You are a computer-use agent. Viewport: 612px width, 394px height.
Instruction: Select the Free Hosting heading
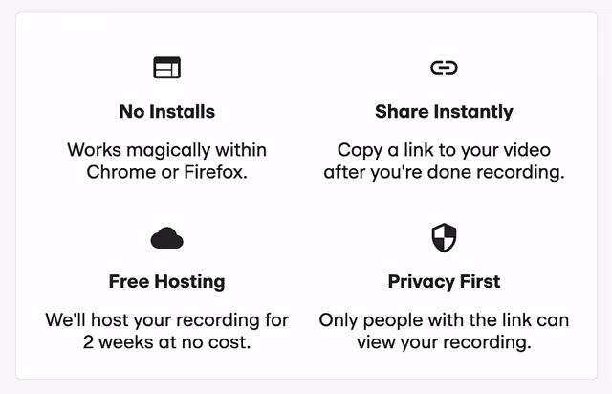166,282
